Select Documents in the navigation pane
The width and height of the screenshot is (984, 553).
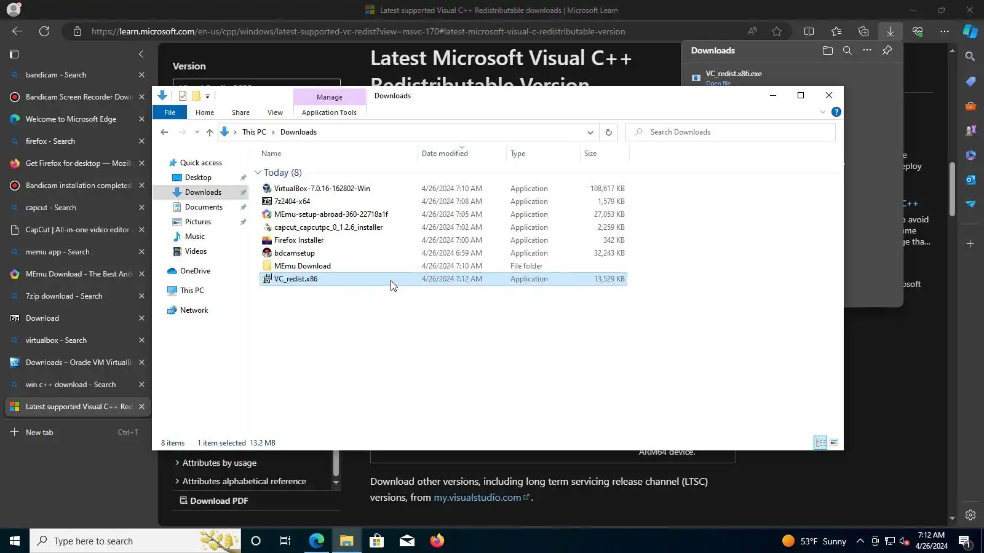point(204,207)
